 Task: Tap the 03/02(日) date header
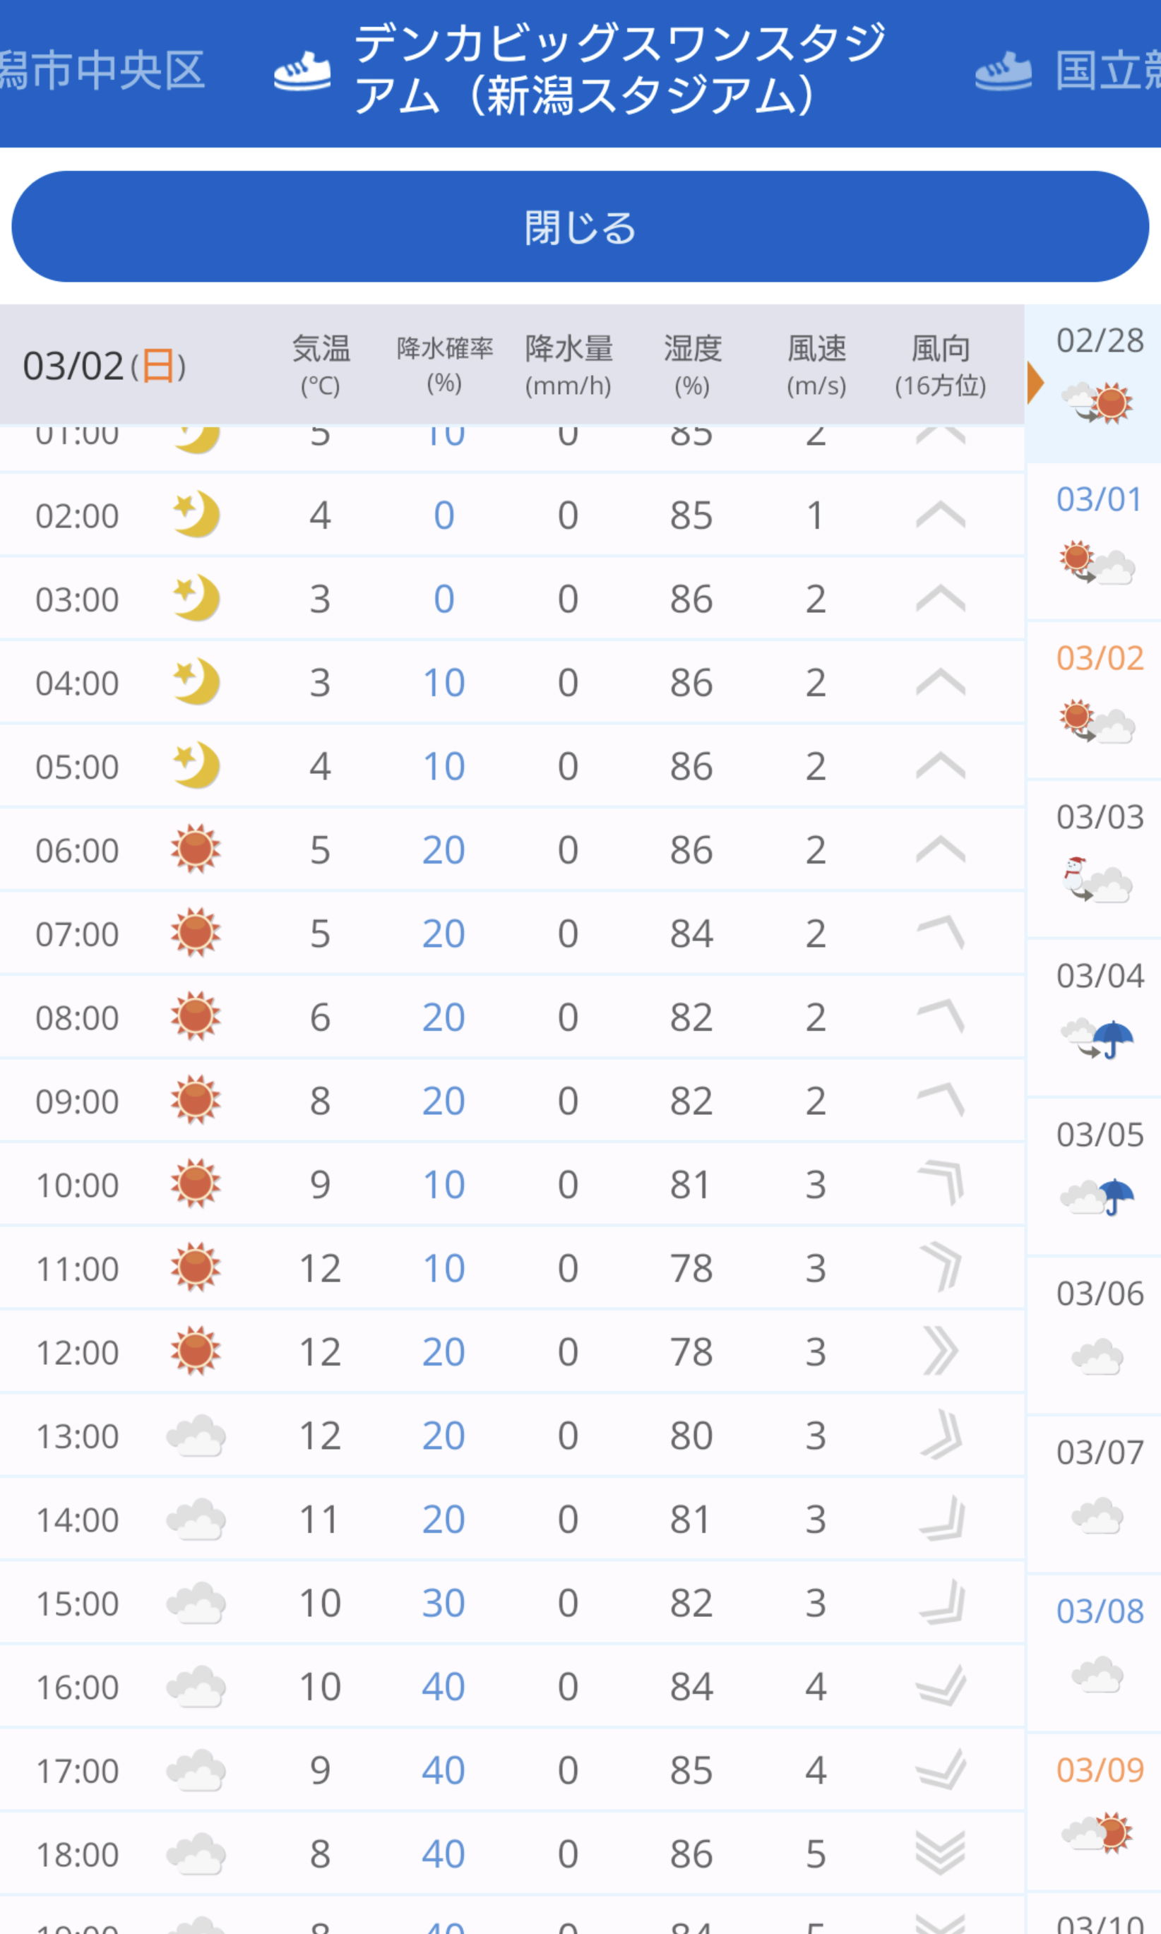104,365
